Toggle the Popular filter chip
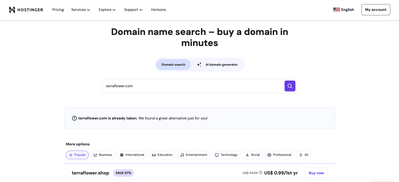This screenshot has width=399, height=182. (77, 155)
